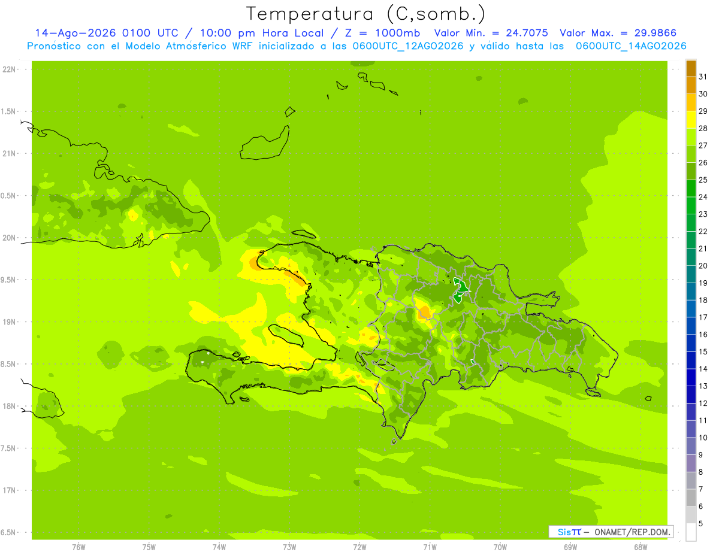This screenshot has width=719, height=555.
Task: Click the legend value "20"
Action: click(703, 266)
